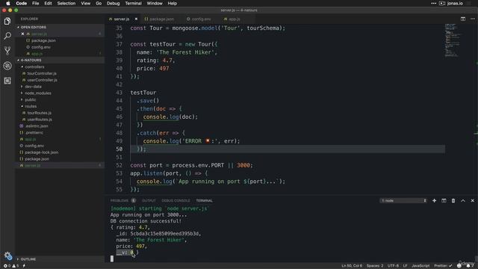Select the node terminal dropdown

pyautogui.click(x=403, y=201)
